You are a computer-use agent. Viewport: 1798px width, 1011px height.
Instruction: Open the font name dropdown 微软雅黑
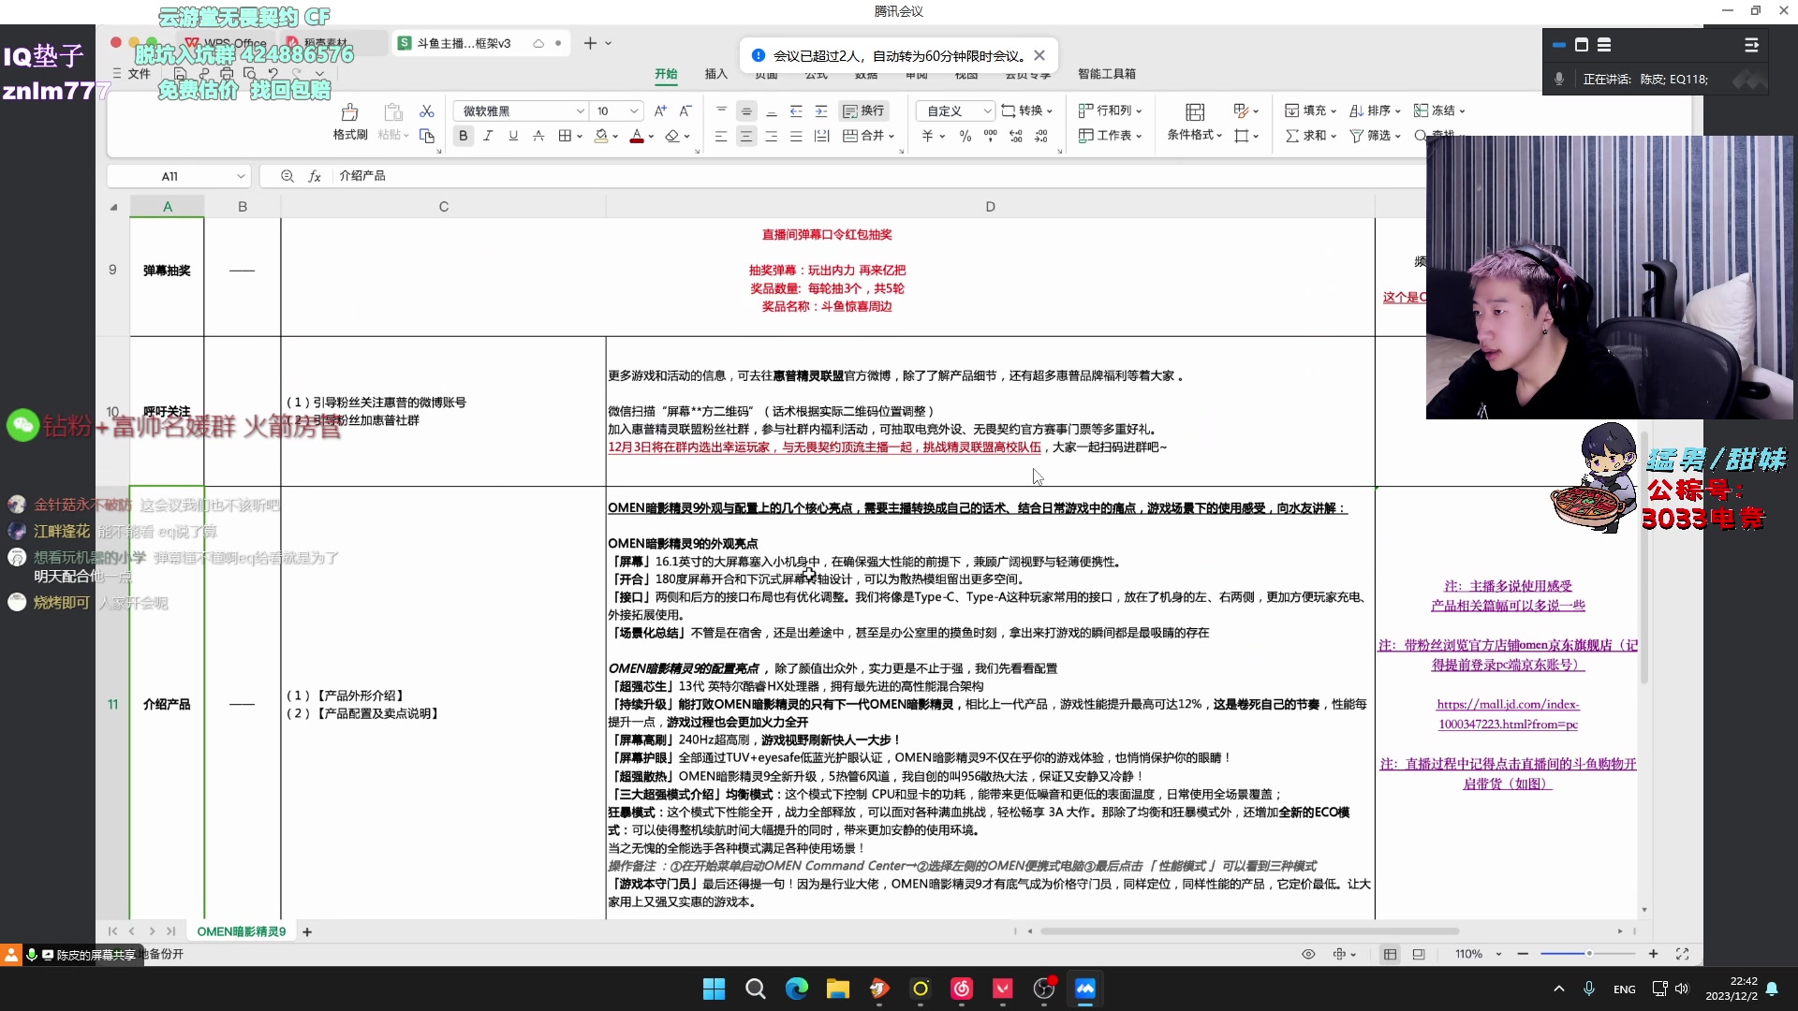(580, 111)
